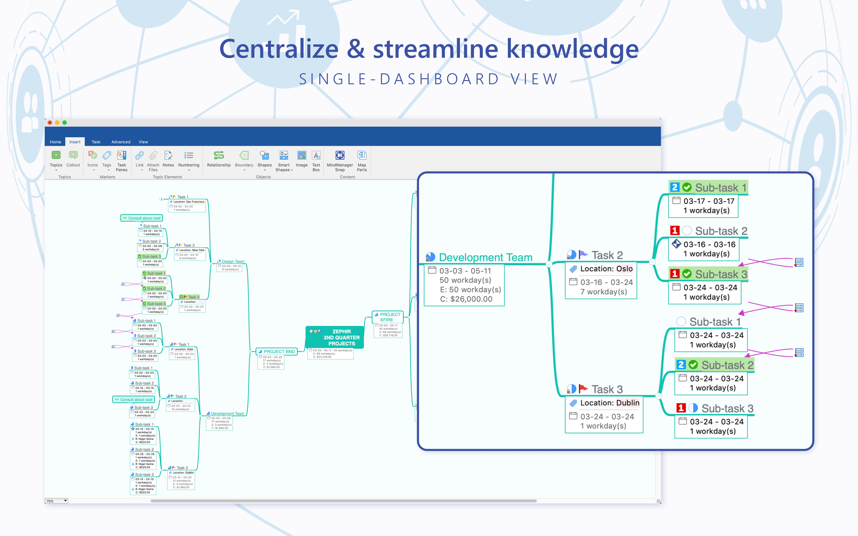Switch to the Advanced tab
The image size is (858, 536).
click(121, 142)
